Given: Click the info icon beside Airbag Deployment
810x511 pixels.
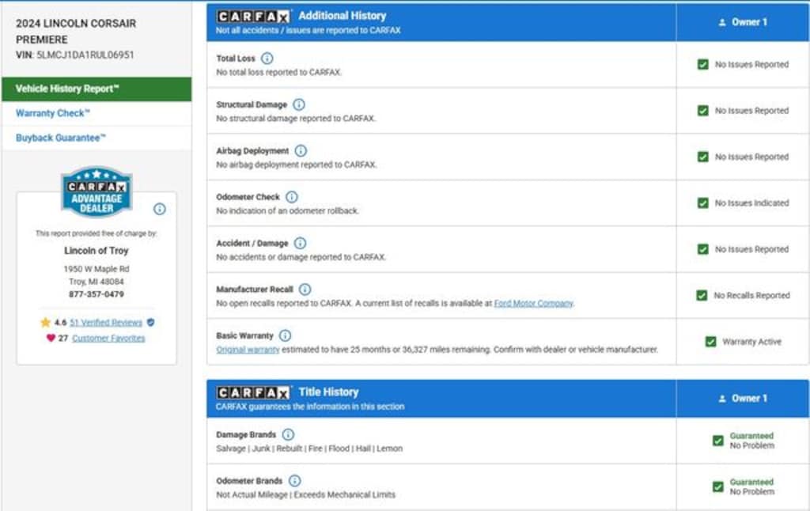Looking at the screenshot, I should pyautogui.click(x=301, y=150).
